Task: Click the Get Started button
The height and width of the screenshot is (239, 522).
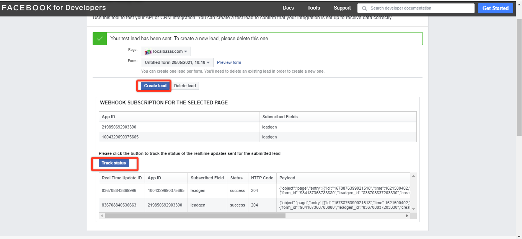Action: pyautogui.click(x=496, y=8)
